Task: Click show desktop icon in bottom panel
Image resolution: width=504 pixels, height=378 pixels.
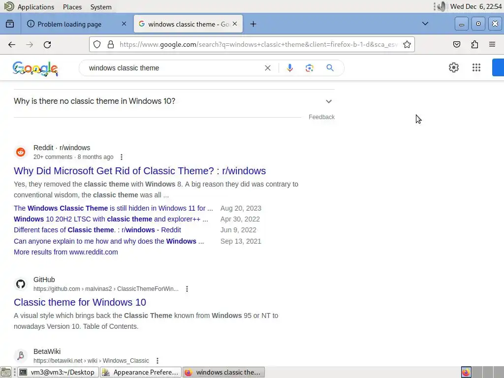Action: 6,372
